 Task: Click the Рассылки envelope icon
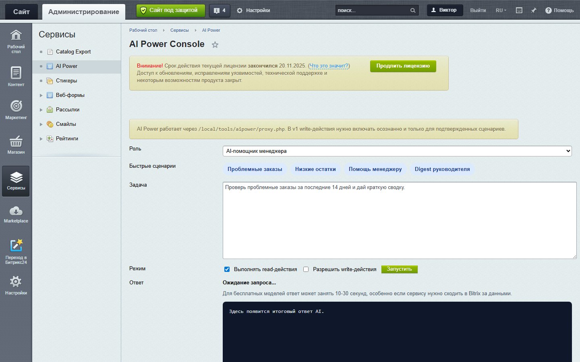[50, 110]
